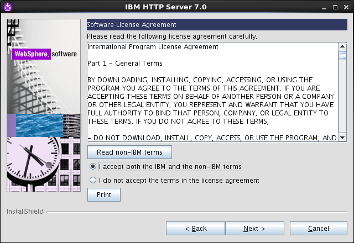Print the license agreement
This screenshot has width=354, height=243.
coord(104,194)
